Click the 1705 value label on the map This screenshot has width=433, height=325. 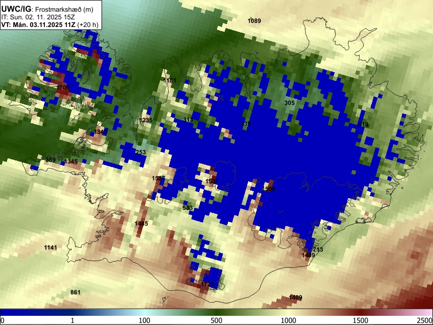pyautogui.click(x=63, y=88)
